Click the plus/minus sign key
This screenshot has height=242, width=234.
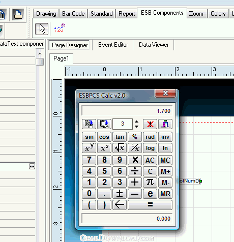pos(120,194)
